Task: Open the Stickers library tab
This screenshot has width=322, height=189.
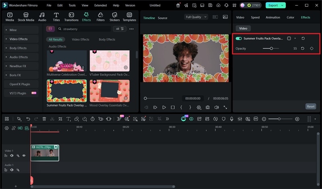Action: coord(114,17)
